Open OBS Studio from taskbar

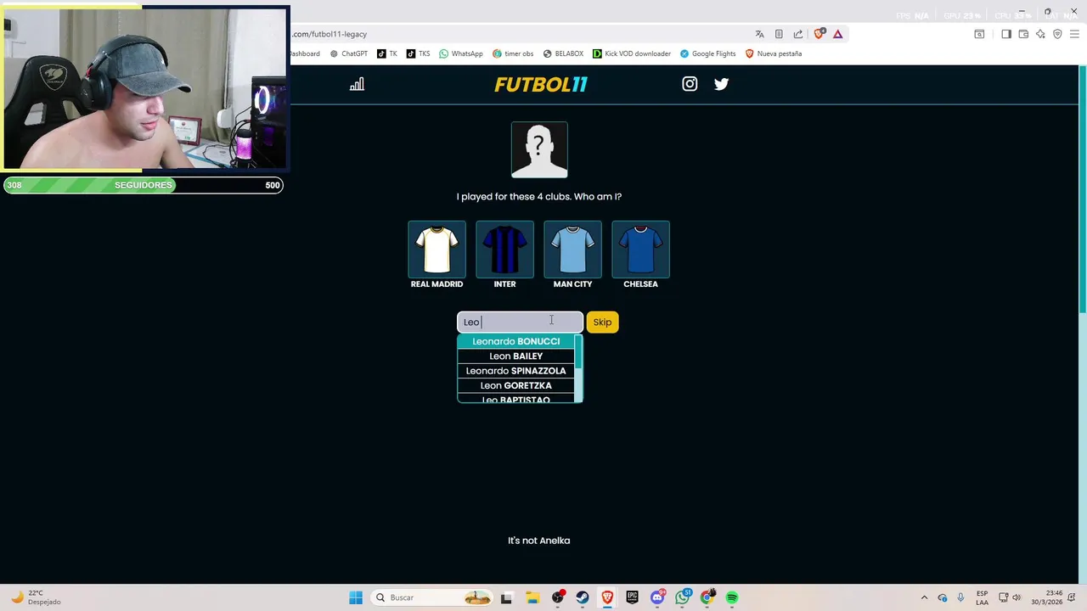[x=557, y=597]
